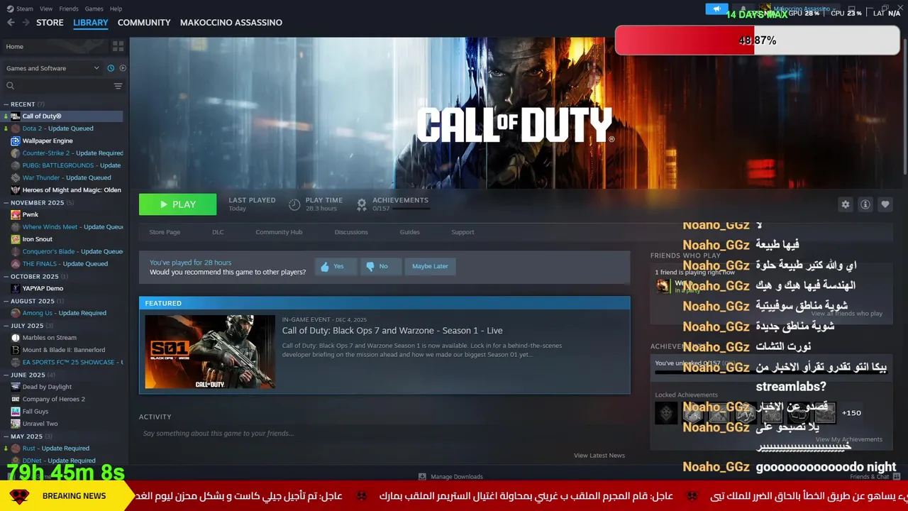The width and height of the screenshot is (908, 511).
Task: Open the Discussions link
Action: pyautogui.click(x=351, y=232)
